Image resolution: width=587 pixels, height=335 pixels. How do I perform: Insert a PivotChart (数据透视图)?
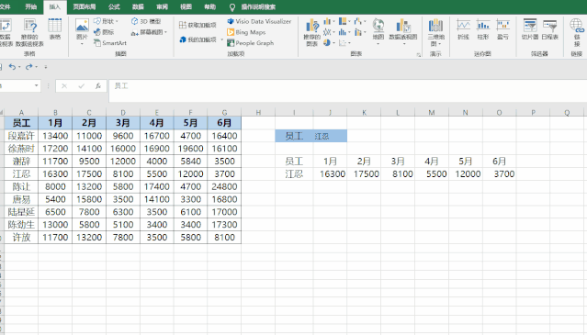tap(403, 32)
